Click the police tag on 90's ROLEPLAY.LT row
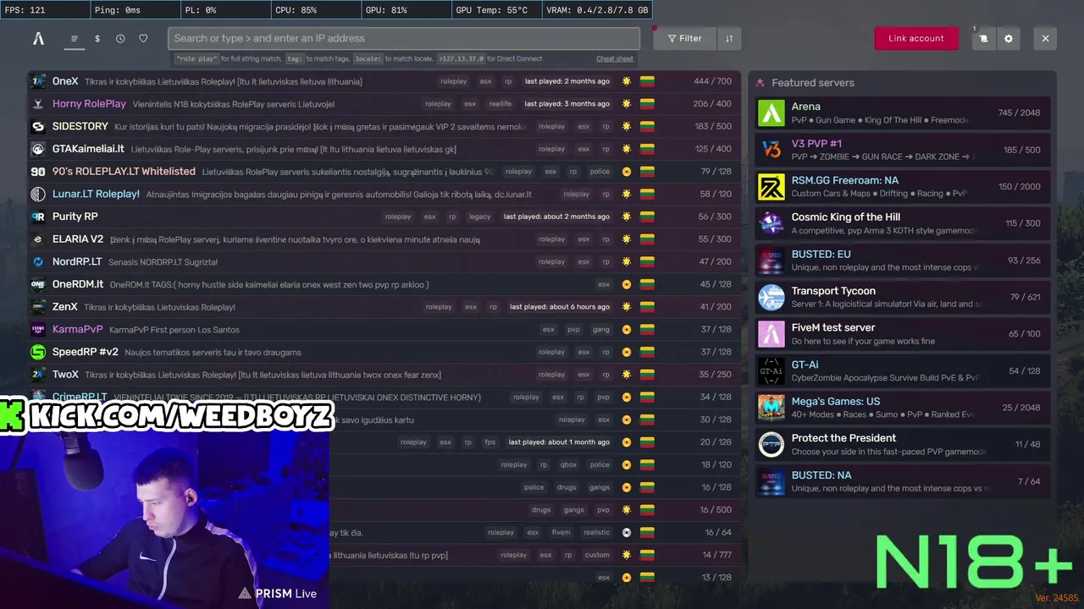 (x=600, y=172)
